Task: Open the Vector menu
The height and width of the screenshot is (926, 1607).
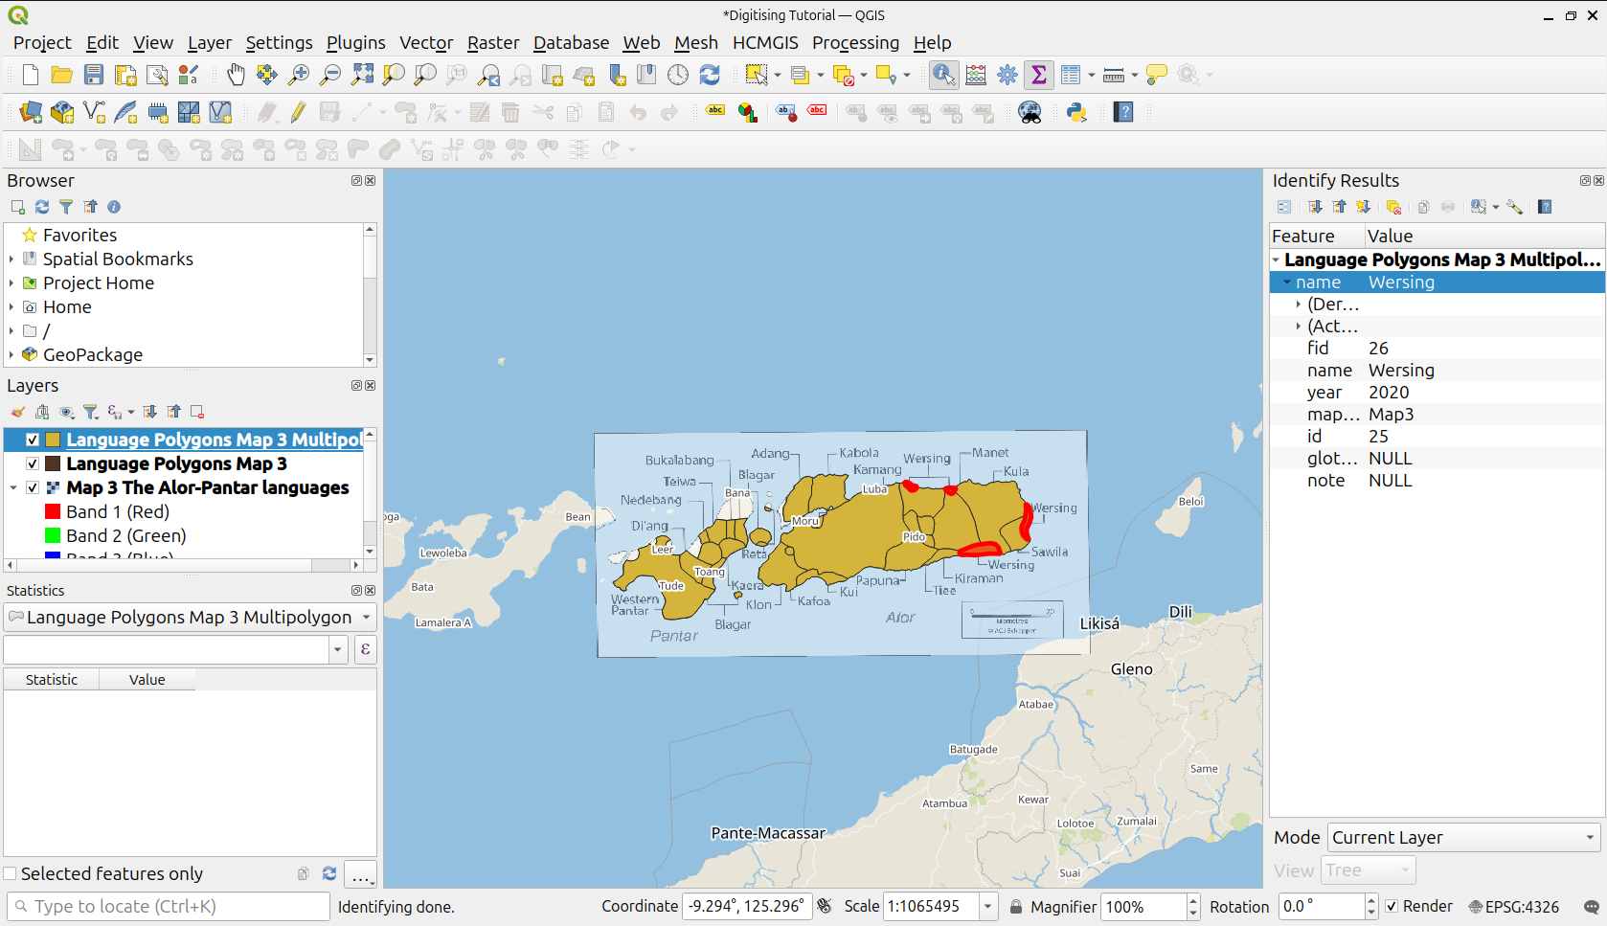Action: point(426,42)
